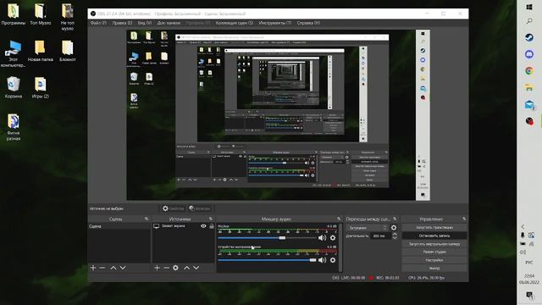This screenshot has height=305, width=542.
Task: Toggle lock on Захват экрана source
Action: coord(212,226)
